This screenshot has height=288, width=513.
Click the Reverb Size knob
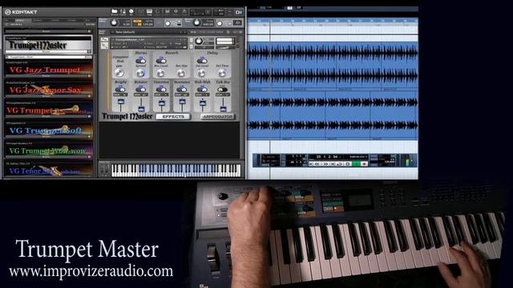[182, 73]
